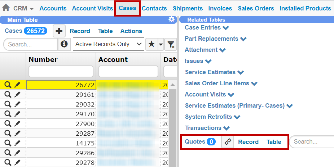Switch to the Contacts tab
334x167 pixels.
(154, 8)
